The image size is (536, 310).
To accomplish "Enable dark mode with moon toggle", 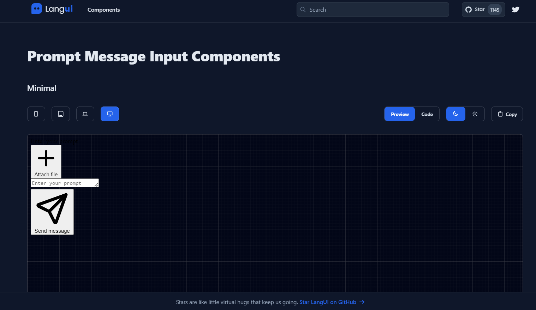I will pyautogui.click(x=455, y=114).
